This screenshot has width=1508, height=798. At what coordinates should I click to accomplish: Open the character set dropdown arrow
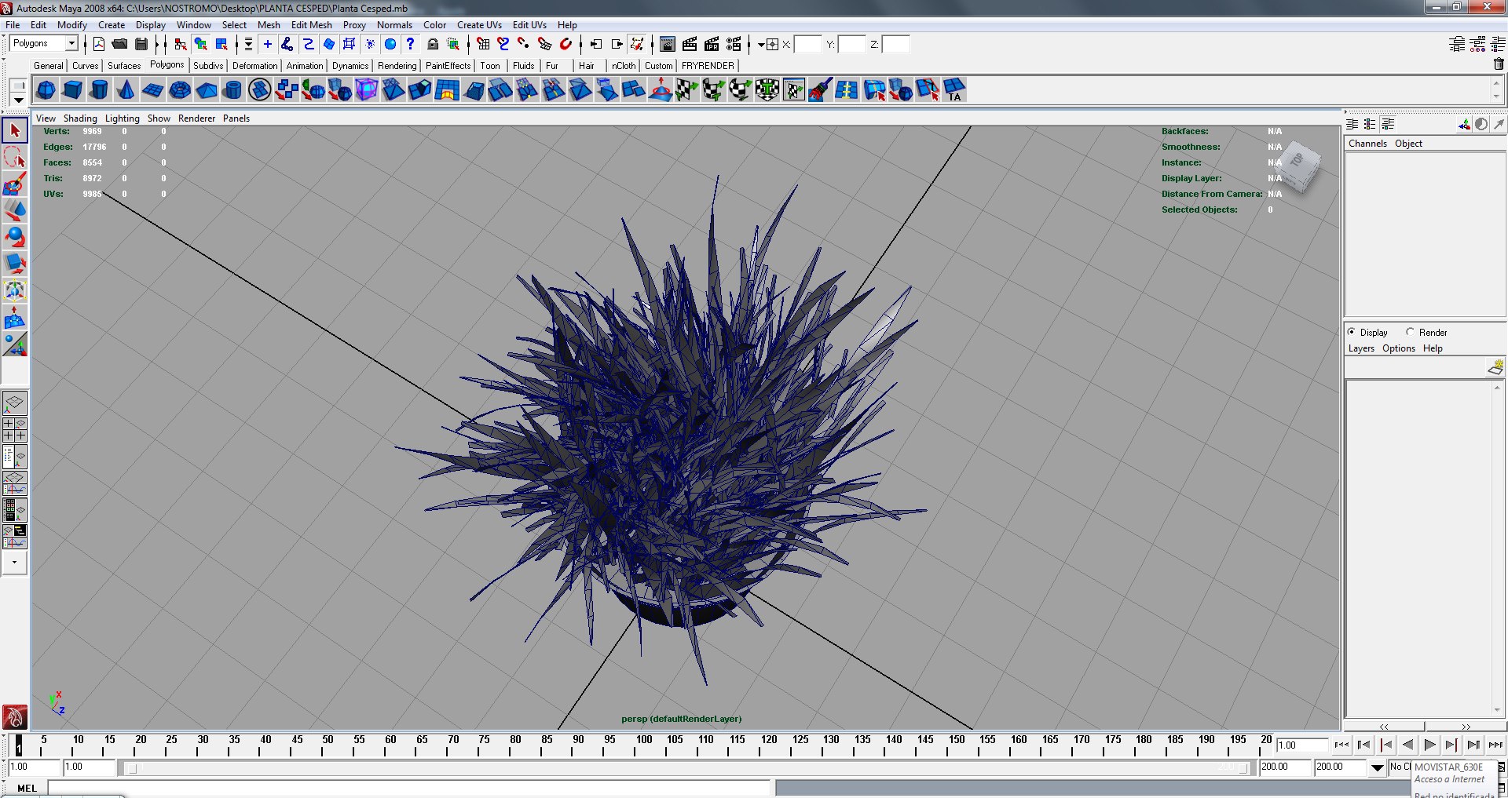coord(1377,768)
